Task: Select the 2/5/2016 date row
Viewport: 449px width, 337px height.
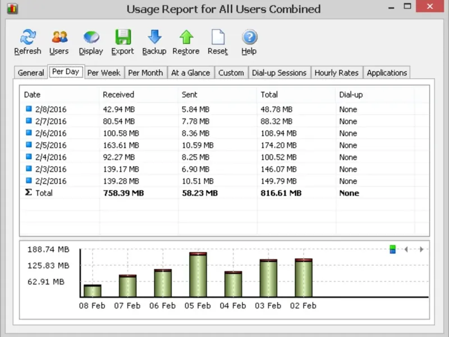Action: [224, 145]
